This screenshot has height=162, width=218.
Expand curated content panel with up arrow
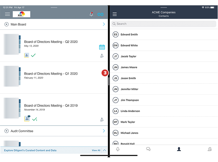[104, 150]
